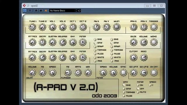The height and width of the screenshot is (105, 187).
Task: Select SAW in the left oscillator column
Action: click(x=95, y=43)
